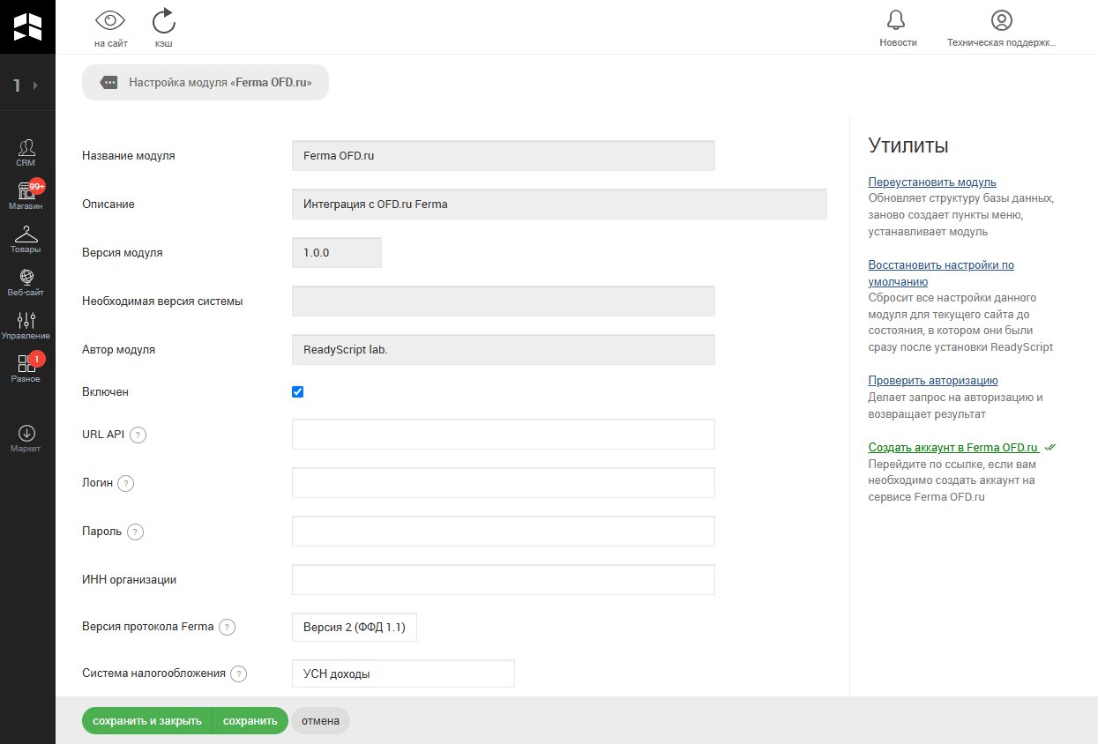Focus the Логин input field

504,483
